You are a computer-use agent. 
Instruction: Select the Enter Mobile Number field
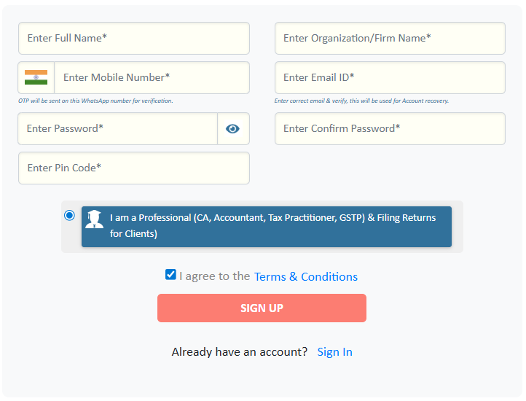coord(152,77)
